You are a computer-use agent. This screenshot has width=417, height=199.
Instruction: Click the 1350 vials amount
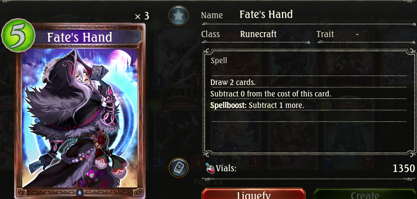[x=404, y=168]
